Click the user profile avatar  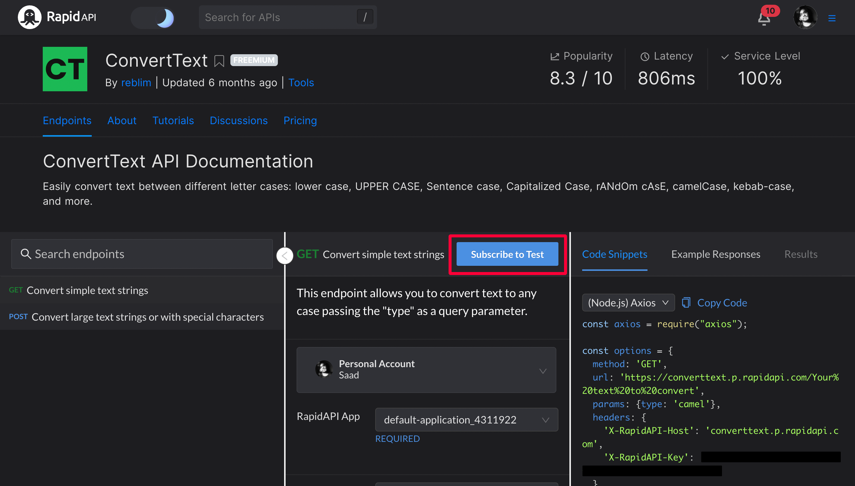pyautogui.click(x=805, y=17)
